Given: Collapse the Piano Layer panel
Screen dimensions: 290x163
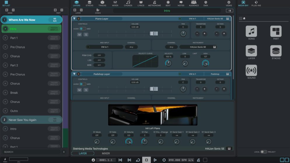Looking at the screenshot, I should click(74, 19).
